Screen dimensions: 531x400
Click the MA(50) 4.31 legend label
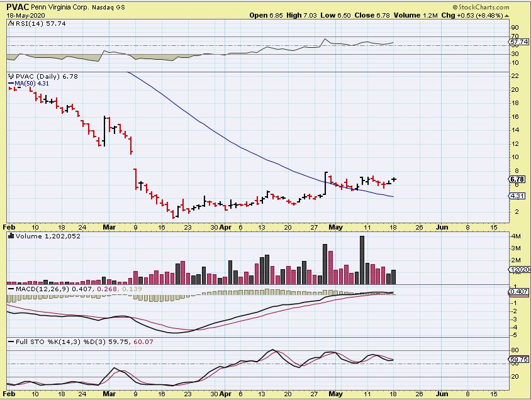click(x=32, y=83)
